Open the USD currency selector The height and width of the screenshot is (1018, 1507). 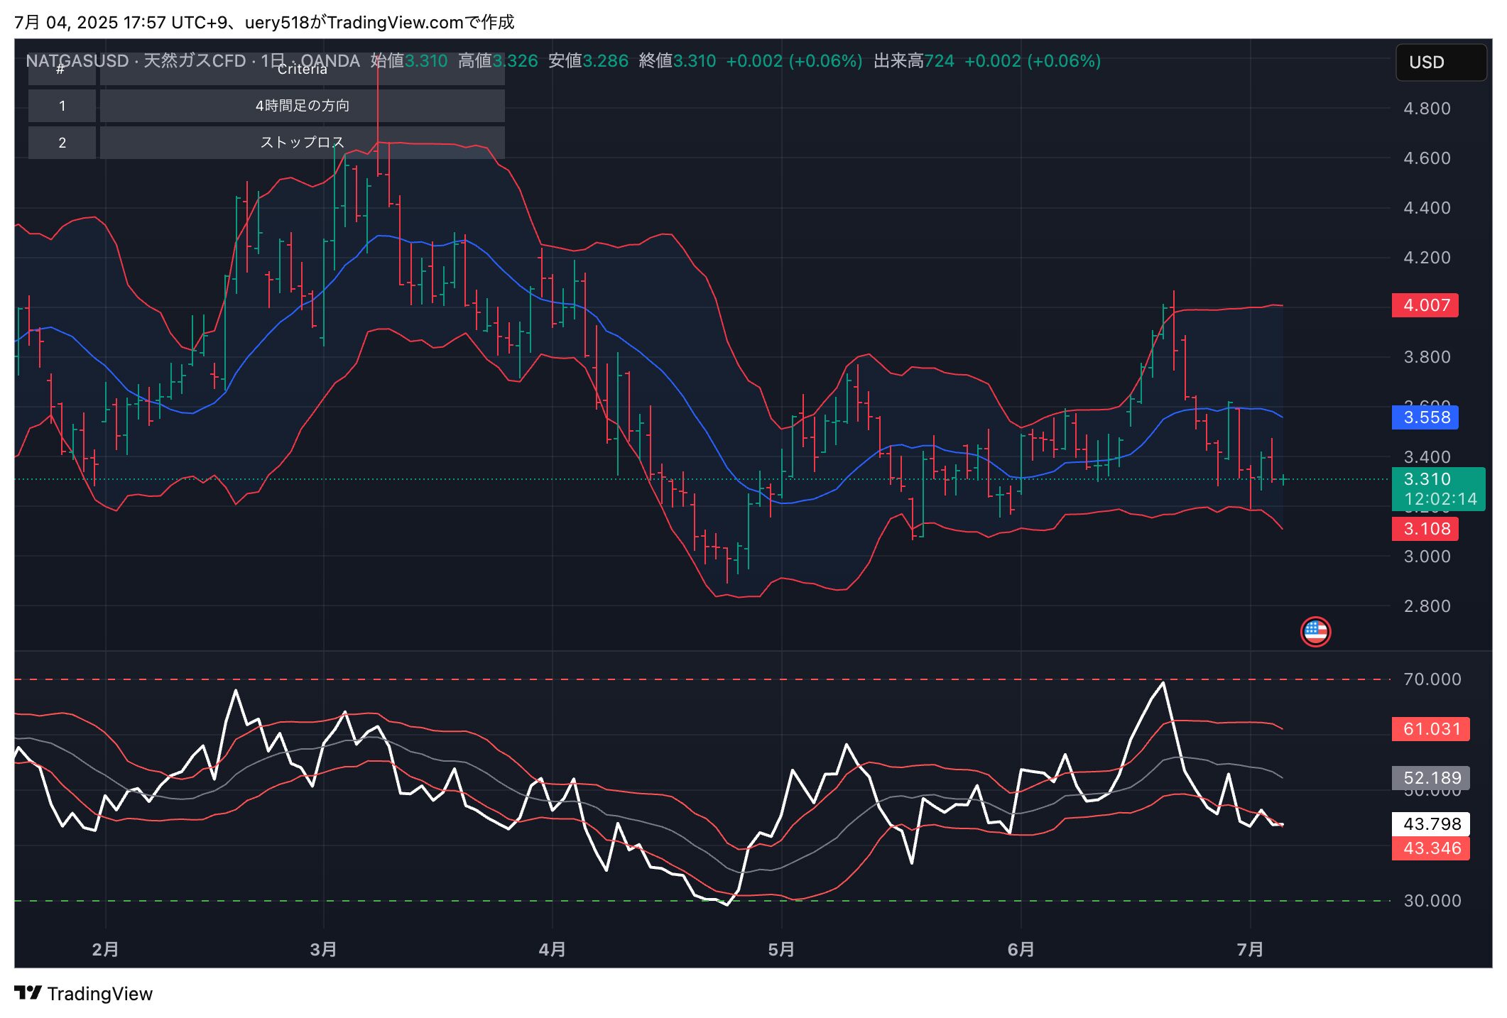tap(1440, 62)
